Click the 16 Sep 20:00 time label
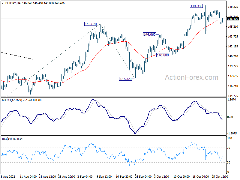The image size is (240, 180). 124,177
